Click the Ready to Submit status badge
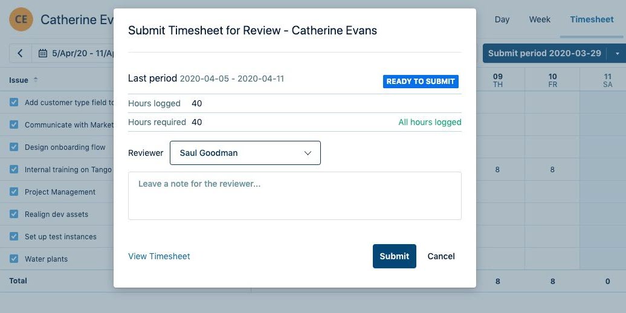This screenshot has width=626, height=313. coord(421,82)
